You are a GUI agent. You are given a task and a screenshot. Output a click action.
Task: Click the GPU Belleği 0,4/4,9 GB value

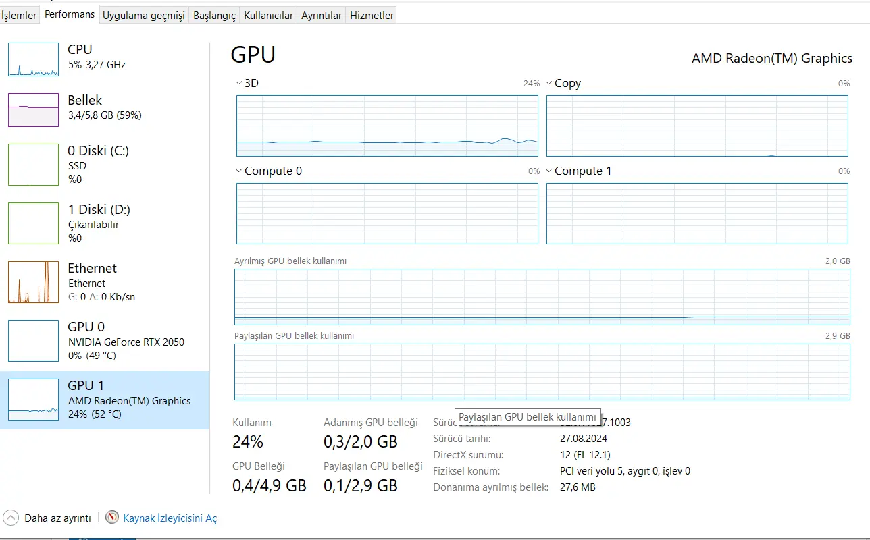270,485
